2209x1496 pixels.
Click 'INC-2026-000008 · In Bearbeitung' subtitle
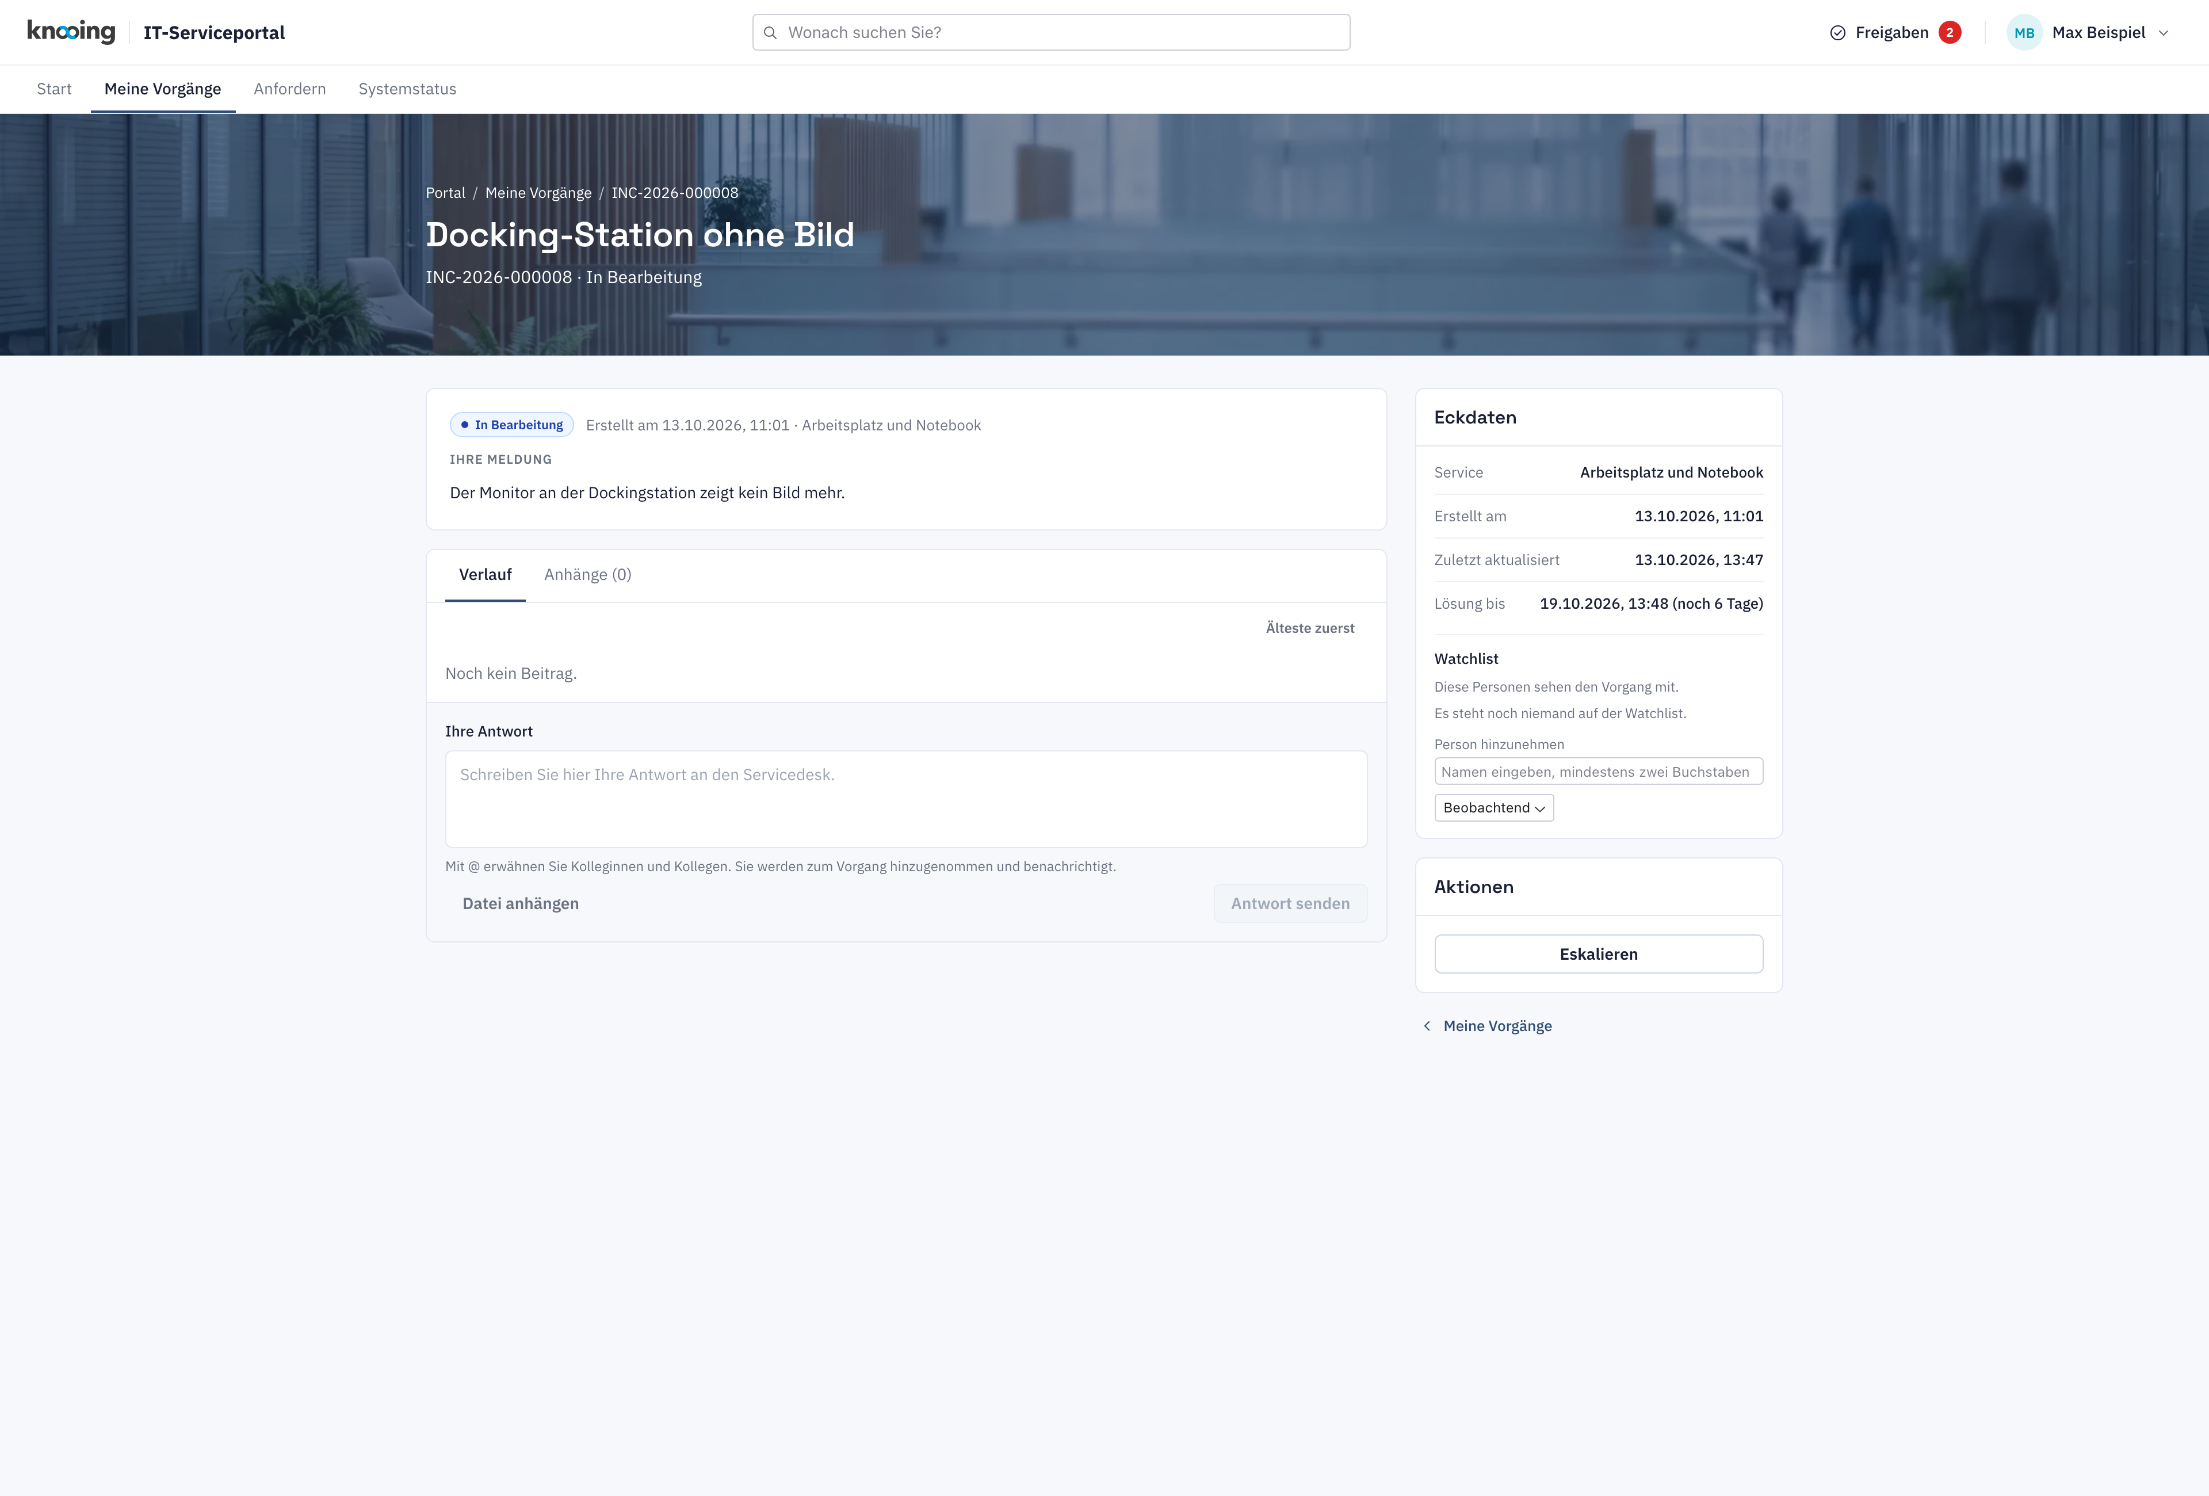point(564,277)
